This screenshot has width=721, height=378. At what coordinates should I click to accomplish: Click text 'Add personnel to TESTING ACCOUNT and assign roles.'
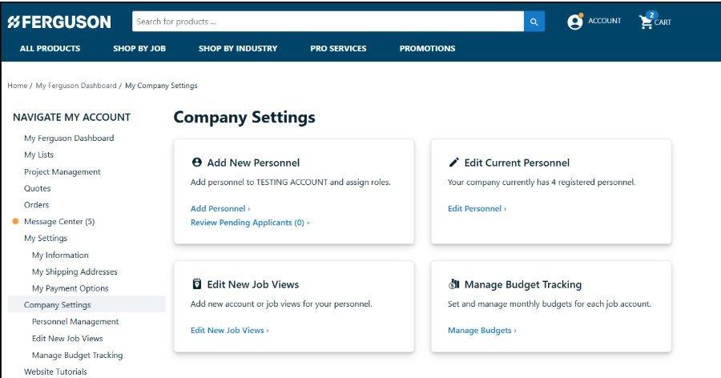291,182
